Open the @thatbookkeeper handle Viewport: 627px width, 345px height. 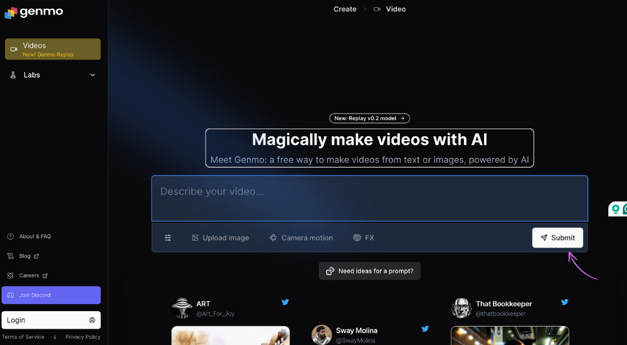coord(500,314)
